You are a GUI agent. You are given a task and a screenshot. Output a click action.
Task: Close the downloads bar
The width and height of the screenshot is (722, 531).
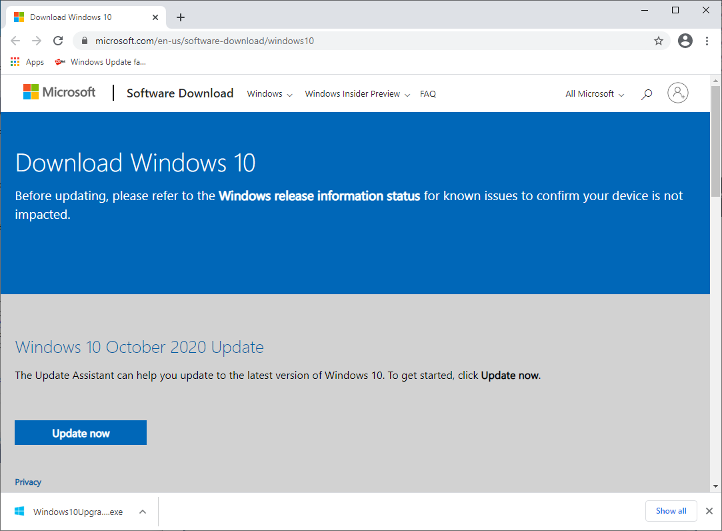(x=709, y=511)
